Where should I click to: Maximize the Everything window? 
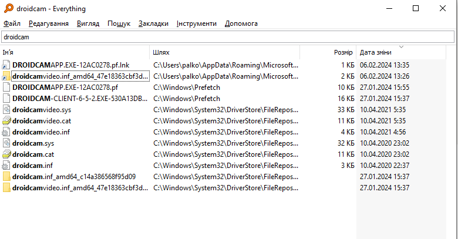click(416, 8)
